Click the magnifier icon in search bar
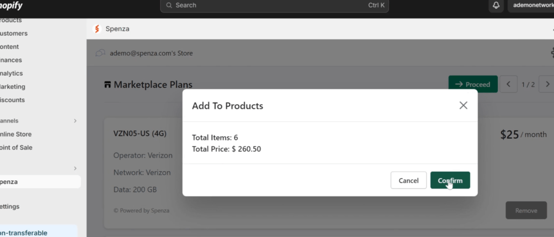554x237 pixels. [169, 5]
